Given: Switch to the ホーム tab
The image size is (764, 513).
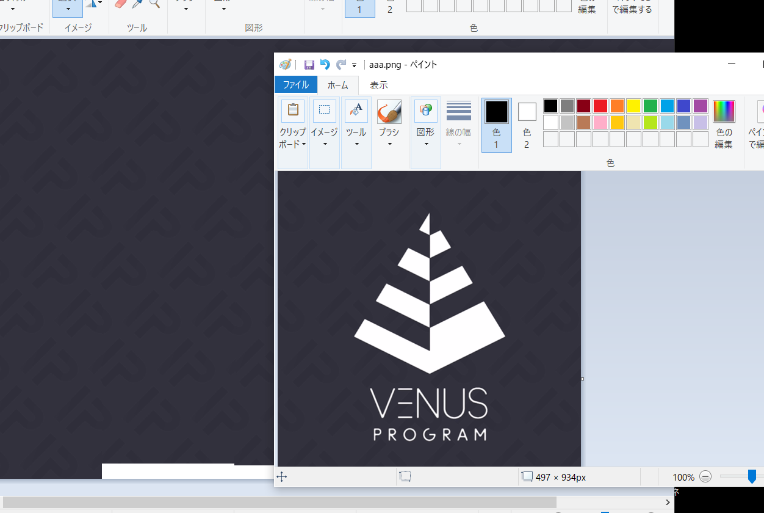Looking at the screenshot, I should tap(338, 85).
